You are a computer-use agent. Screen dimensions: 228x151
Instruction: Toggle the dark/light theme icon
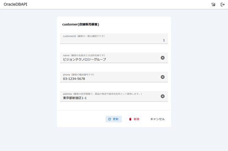click(213, 4)
